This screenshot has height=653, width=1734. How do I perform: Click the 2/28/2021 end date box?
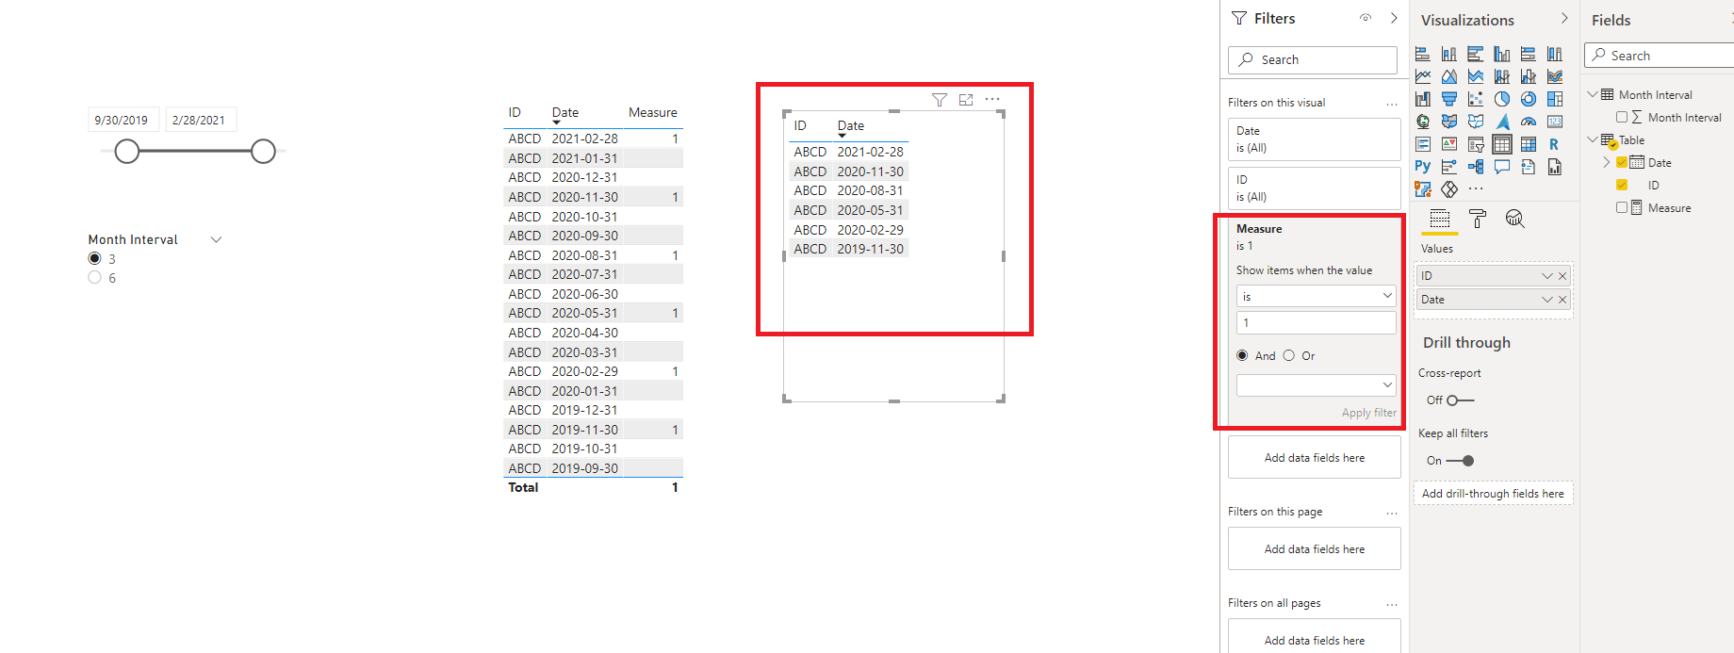[x=201, y=120]
